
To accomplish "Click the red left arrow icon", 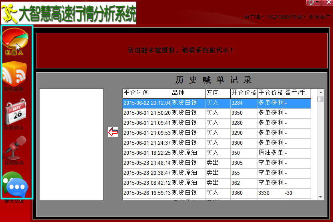I will (113, 132).
